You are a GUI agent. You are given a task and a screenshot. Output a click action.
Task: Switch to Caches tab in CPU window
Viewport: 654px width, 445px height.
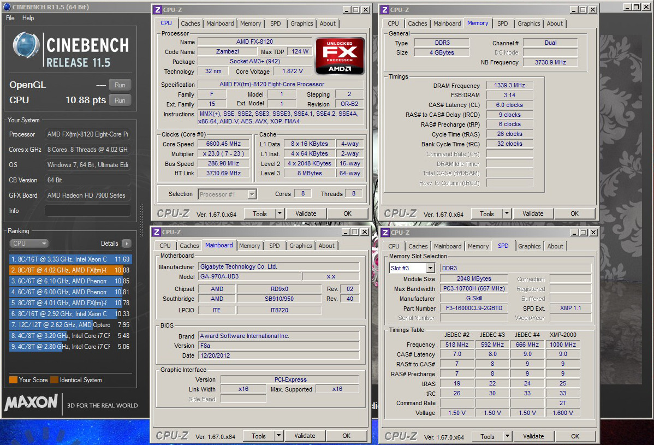click(190, 23)
